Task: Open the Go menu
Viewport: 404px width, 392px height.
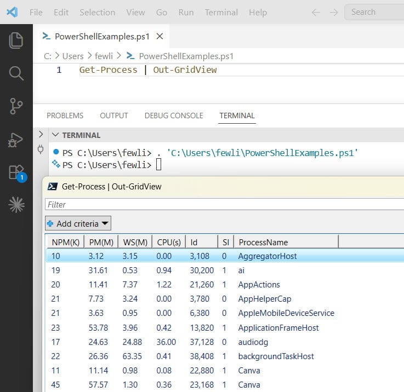Action: [x=162, y=13]
